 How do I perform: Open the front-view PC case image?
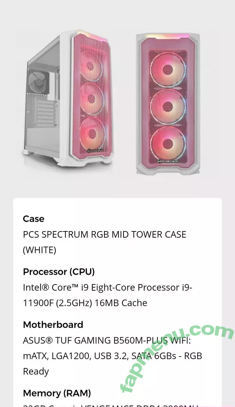(x=168, y=104)
